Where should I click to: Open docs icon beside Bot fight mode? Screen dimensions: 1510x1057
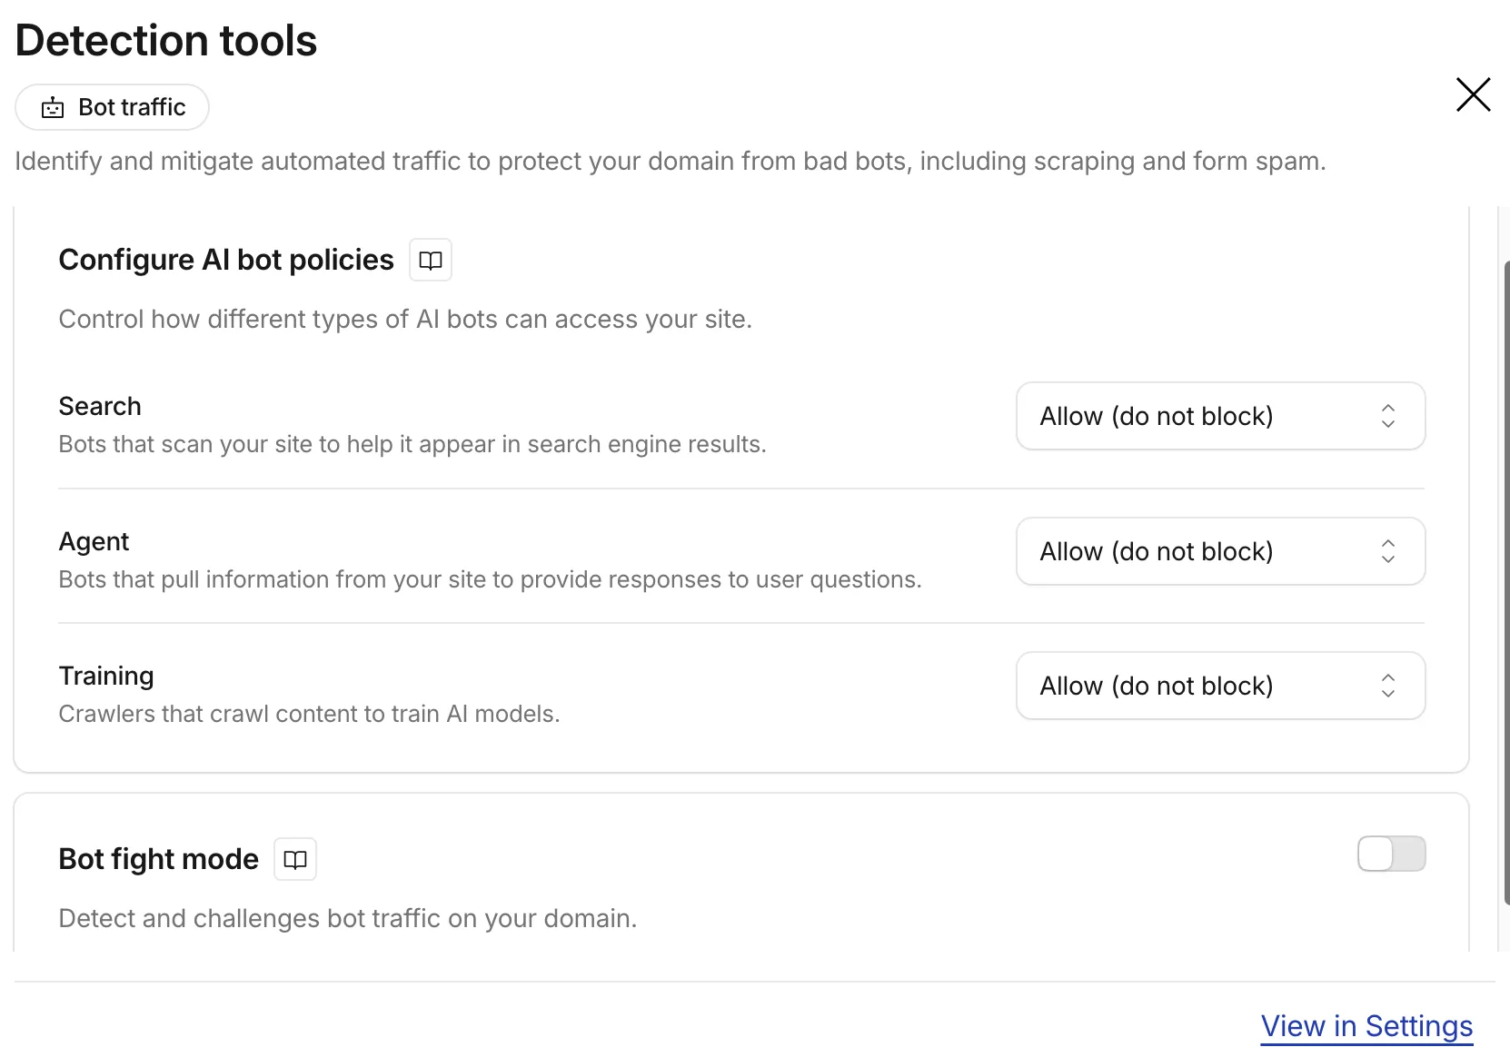click(x=295, y=859)
